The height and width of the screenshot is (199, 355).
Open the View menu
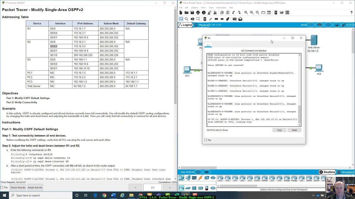tap(203, 7)
